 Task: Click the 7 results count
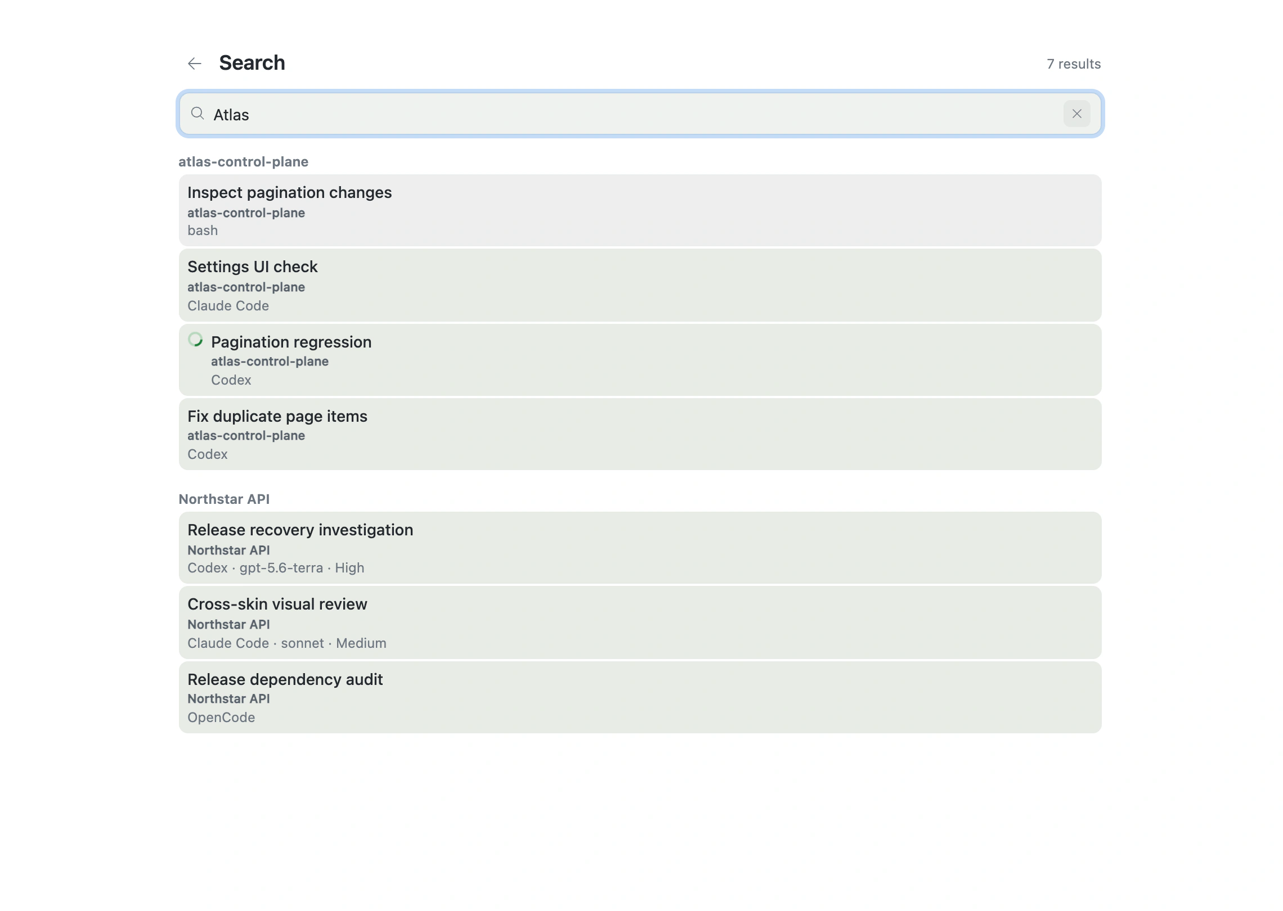pos(1074,64)
